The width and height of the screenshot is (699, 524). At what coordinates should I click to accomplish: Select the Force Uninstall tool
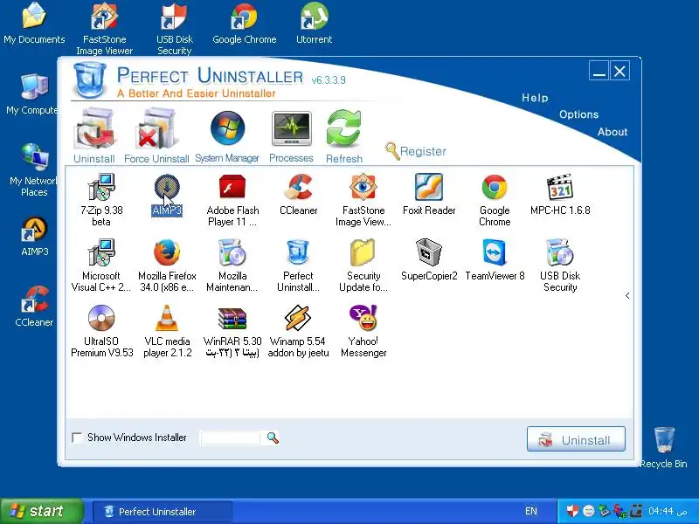pos(156,136)
